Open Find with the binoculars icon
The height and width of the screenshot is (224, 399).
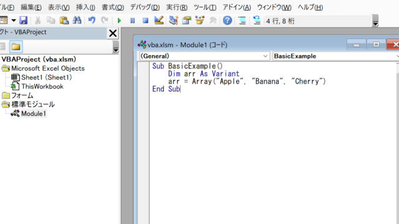pos(77,21)
